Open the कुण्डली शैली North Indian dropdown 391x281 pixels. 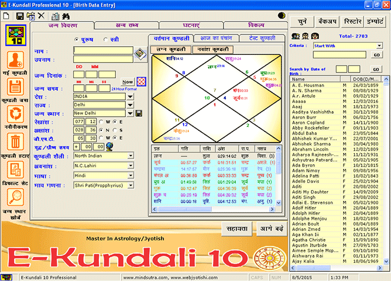pos(131,156)
